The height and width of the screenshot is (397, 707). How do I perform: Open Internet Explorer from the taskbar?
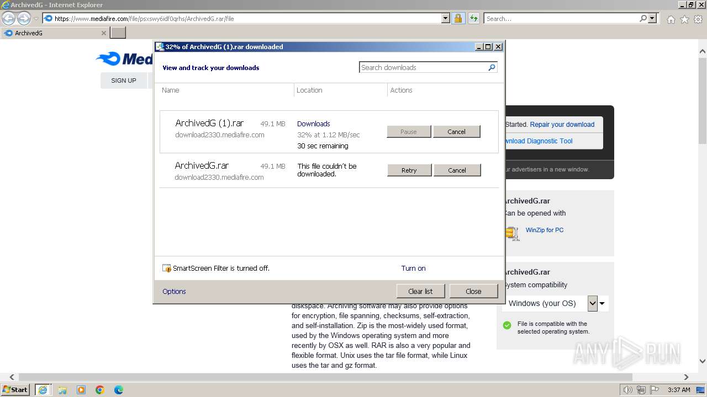coord(43,390)
